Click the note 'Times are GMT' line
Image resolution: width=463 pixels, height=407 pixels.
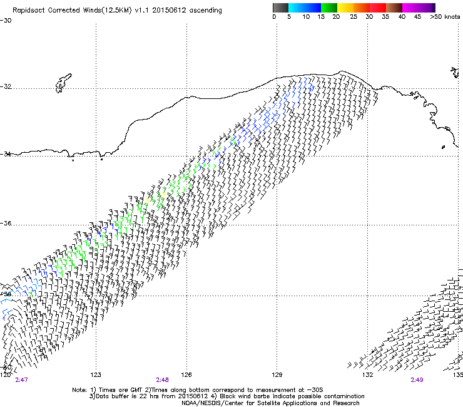[x=198, y=390]
